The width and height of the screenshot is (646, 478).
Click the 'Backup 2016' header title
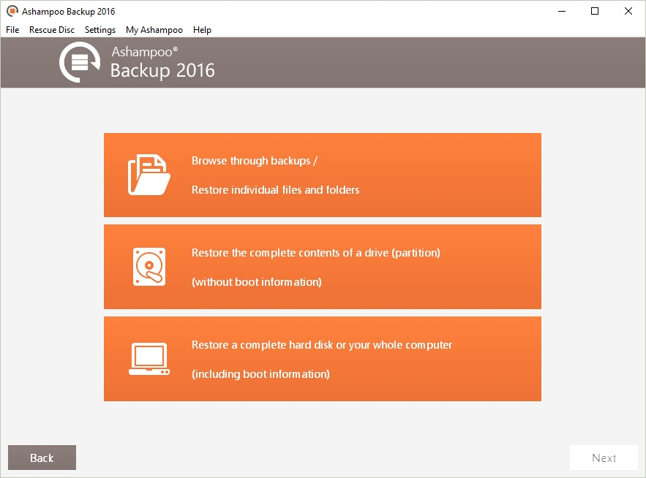pos(162,70)
